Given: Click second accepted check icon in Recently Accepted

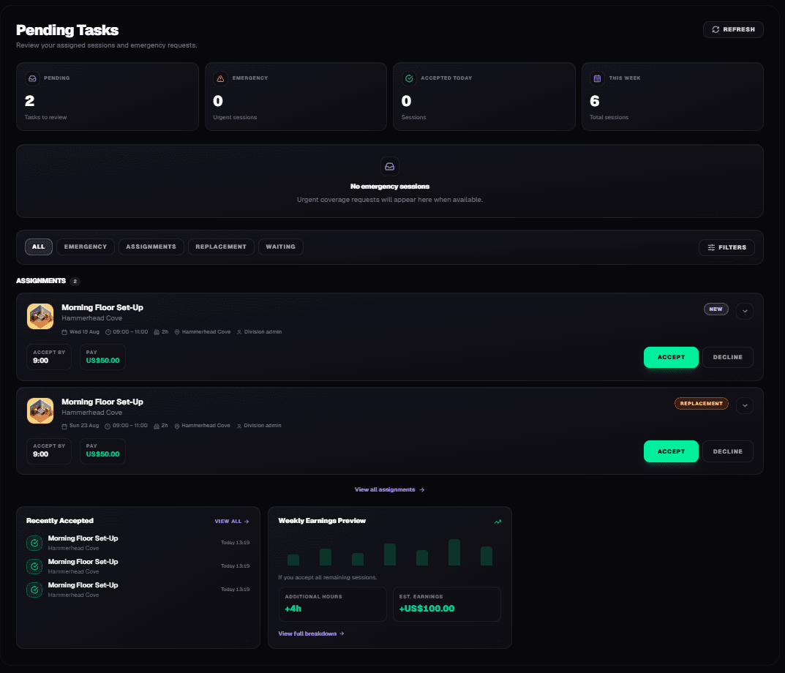Looking at the screenshot, I should click(34, 566).
